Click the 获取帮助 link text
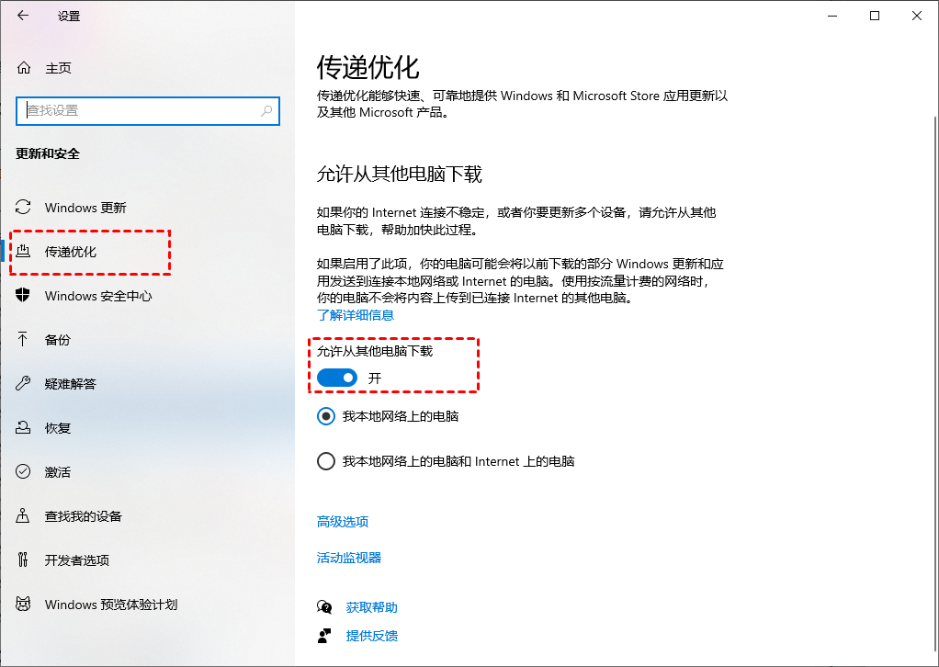Screen dimensions: 939x667 coord(371,607)
